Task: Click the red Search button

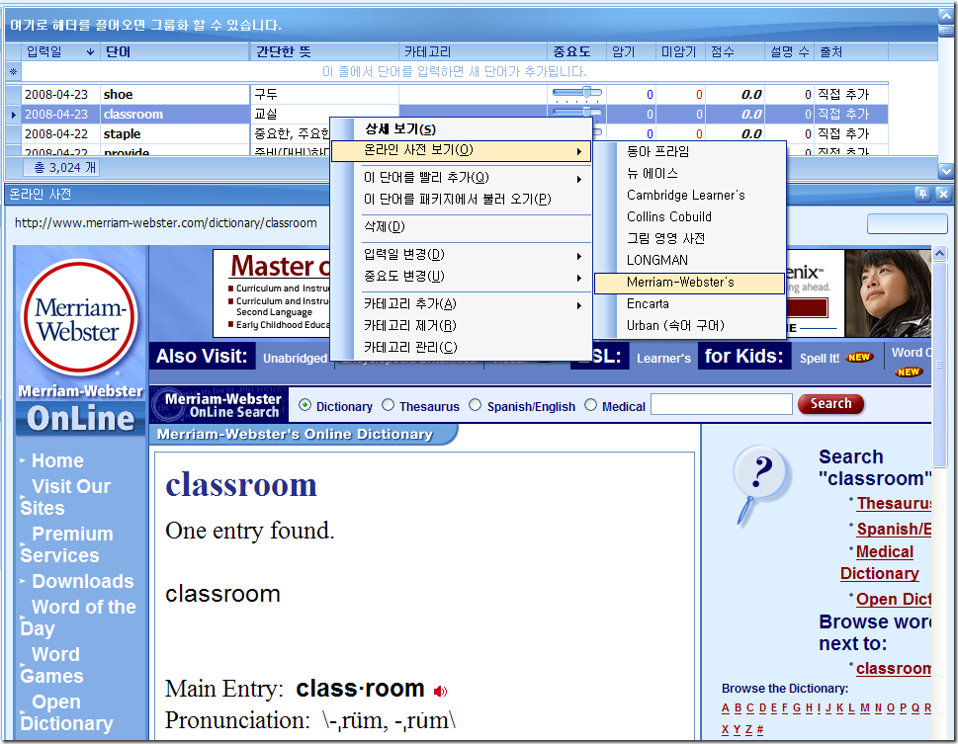Action: click(x=830, y=404)
